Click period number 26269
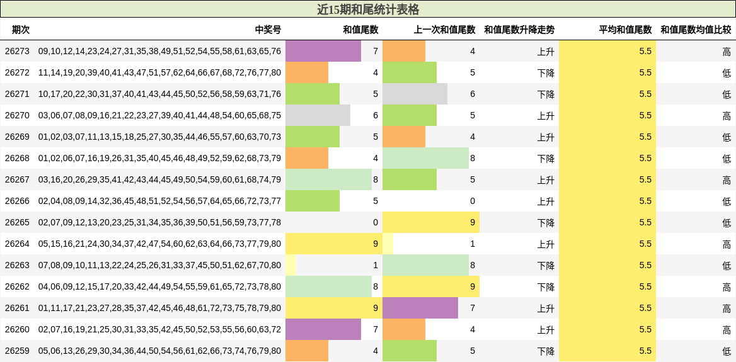Viewport: 736px width, 362px height. pyautogui.click(x=18, y=137)
